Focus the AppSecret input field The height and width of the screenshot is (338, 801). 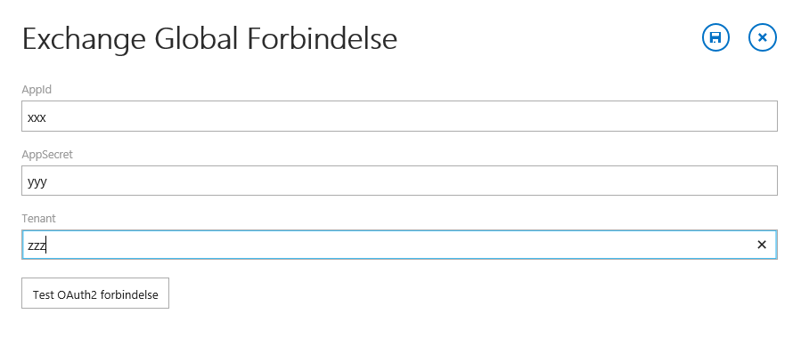pos(399,181)
